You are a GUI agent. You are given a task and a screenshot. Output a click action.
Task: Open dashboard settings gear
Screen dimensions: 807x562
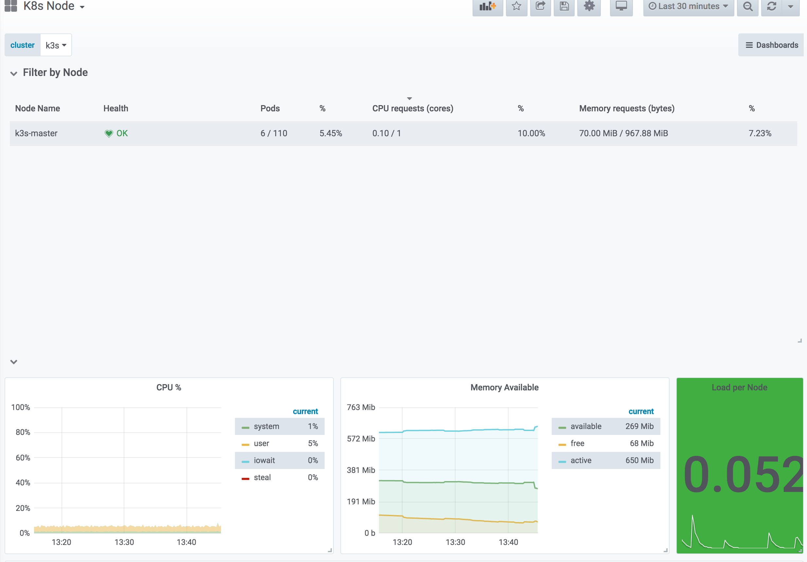(x=589, y=7)
